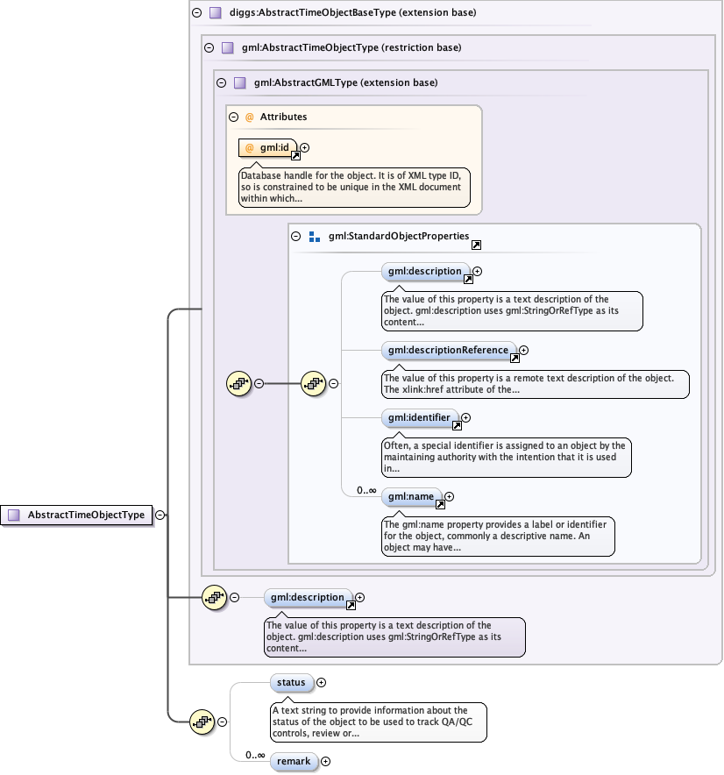The width and height of the screenshot is (724, 775).
Task: Click the gml:StandardObjectProperties group icon
Action: click(315, 237)
